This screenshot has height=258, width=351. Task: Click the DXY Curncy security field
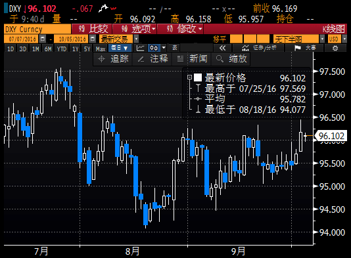(37, 29)
